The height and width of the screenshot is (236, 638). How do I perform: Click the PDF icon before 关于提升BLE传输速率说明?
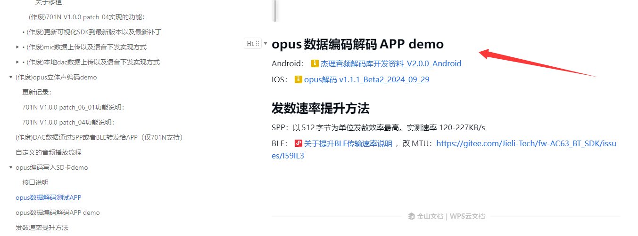click(x=298, y=143)
